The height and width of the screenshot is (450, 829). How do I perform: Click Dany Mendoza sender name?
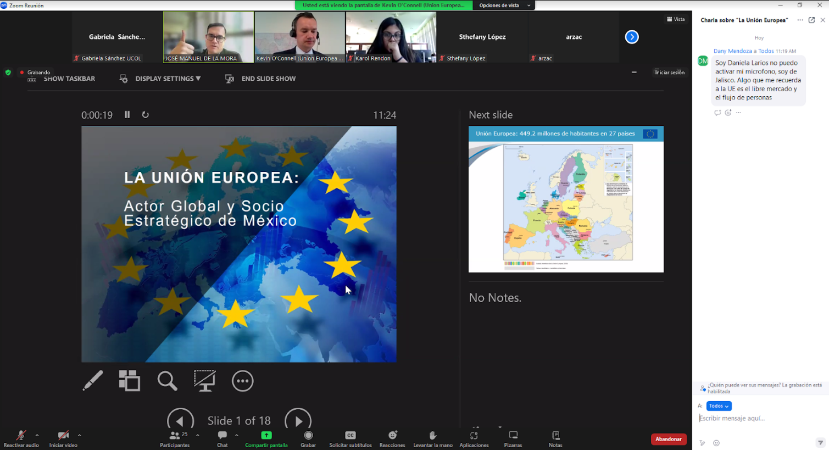coord(732,51)
